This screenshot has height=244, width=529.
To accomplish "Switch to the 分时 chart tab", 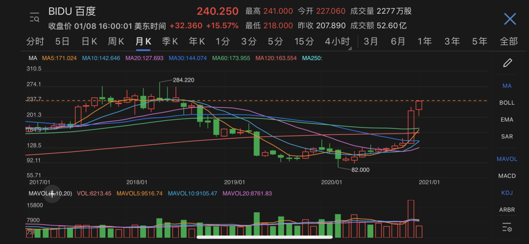I will pos(35,42).
